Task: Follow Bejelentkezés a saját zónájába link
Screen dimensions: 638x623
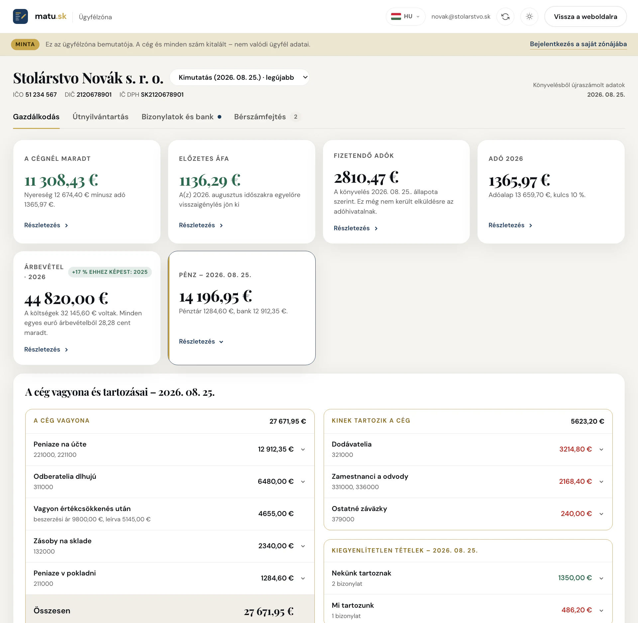Action: (578, 44)
